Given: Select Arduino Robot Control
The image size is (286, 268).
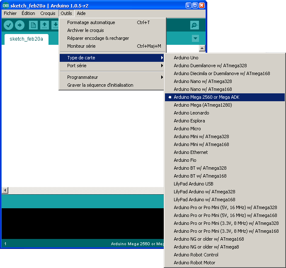Looking at the screenshot, I should click(225, 255).
